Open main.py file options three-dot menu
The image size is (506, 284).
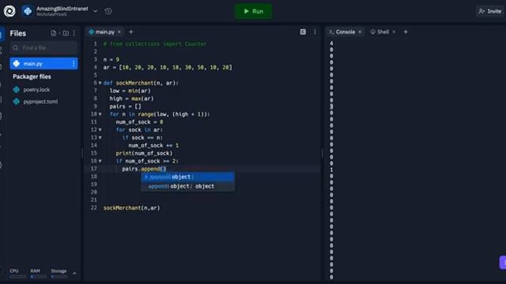pyautogui.click(x=74, y=64)
